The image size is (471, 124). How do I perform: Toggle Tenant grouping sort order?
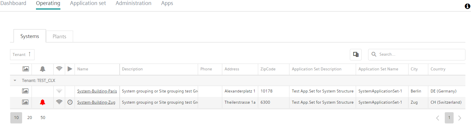[x=22, y=54]
